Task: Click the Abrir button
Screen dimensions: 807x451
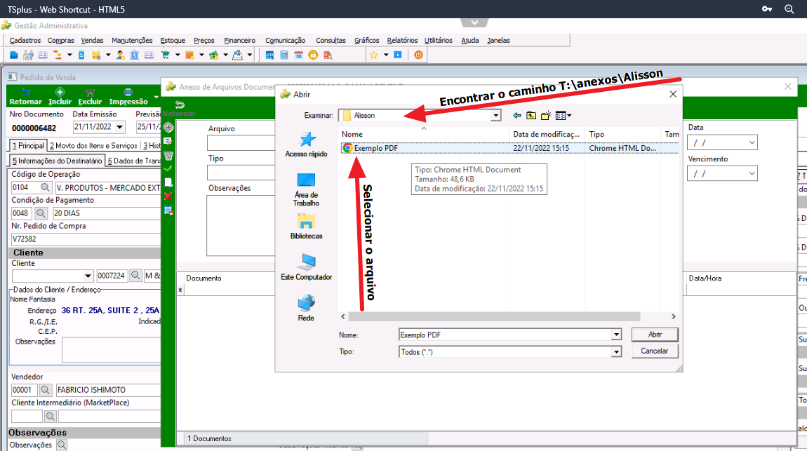Action: point(655,335)
